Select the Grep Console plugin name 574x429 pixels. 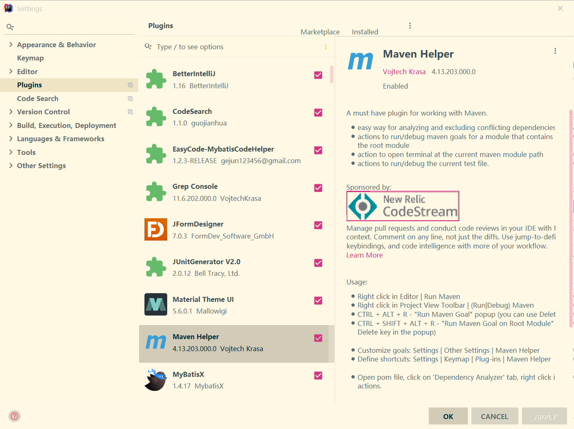pyautogui.click(x=195, y=186)
